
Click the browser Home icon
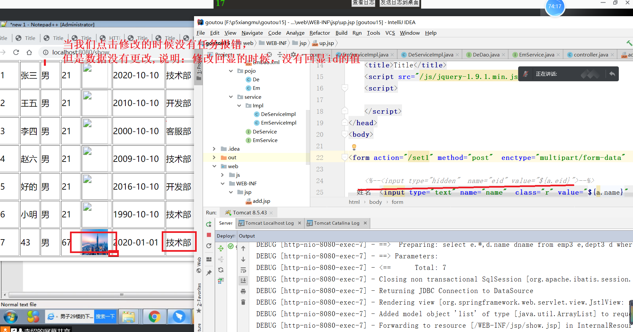(29, 52)
